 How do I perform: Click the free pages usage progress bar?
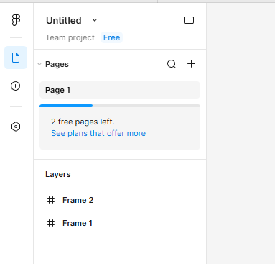[120, 106]
